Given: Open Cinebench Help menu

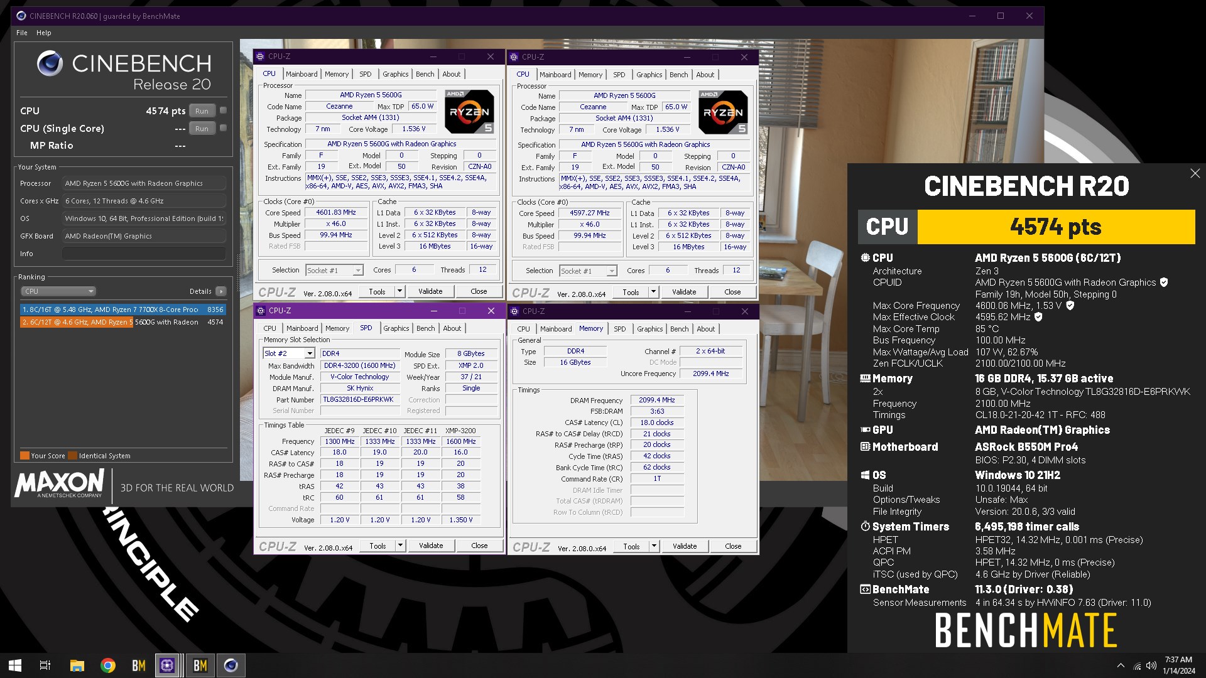Looking at the screenshot, I should 44,33.
